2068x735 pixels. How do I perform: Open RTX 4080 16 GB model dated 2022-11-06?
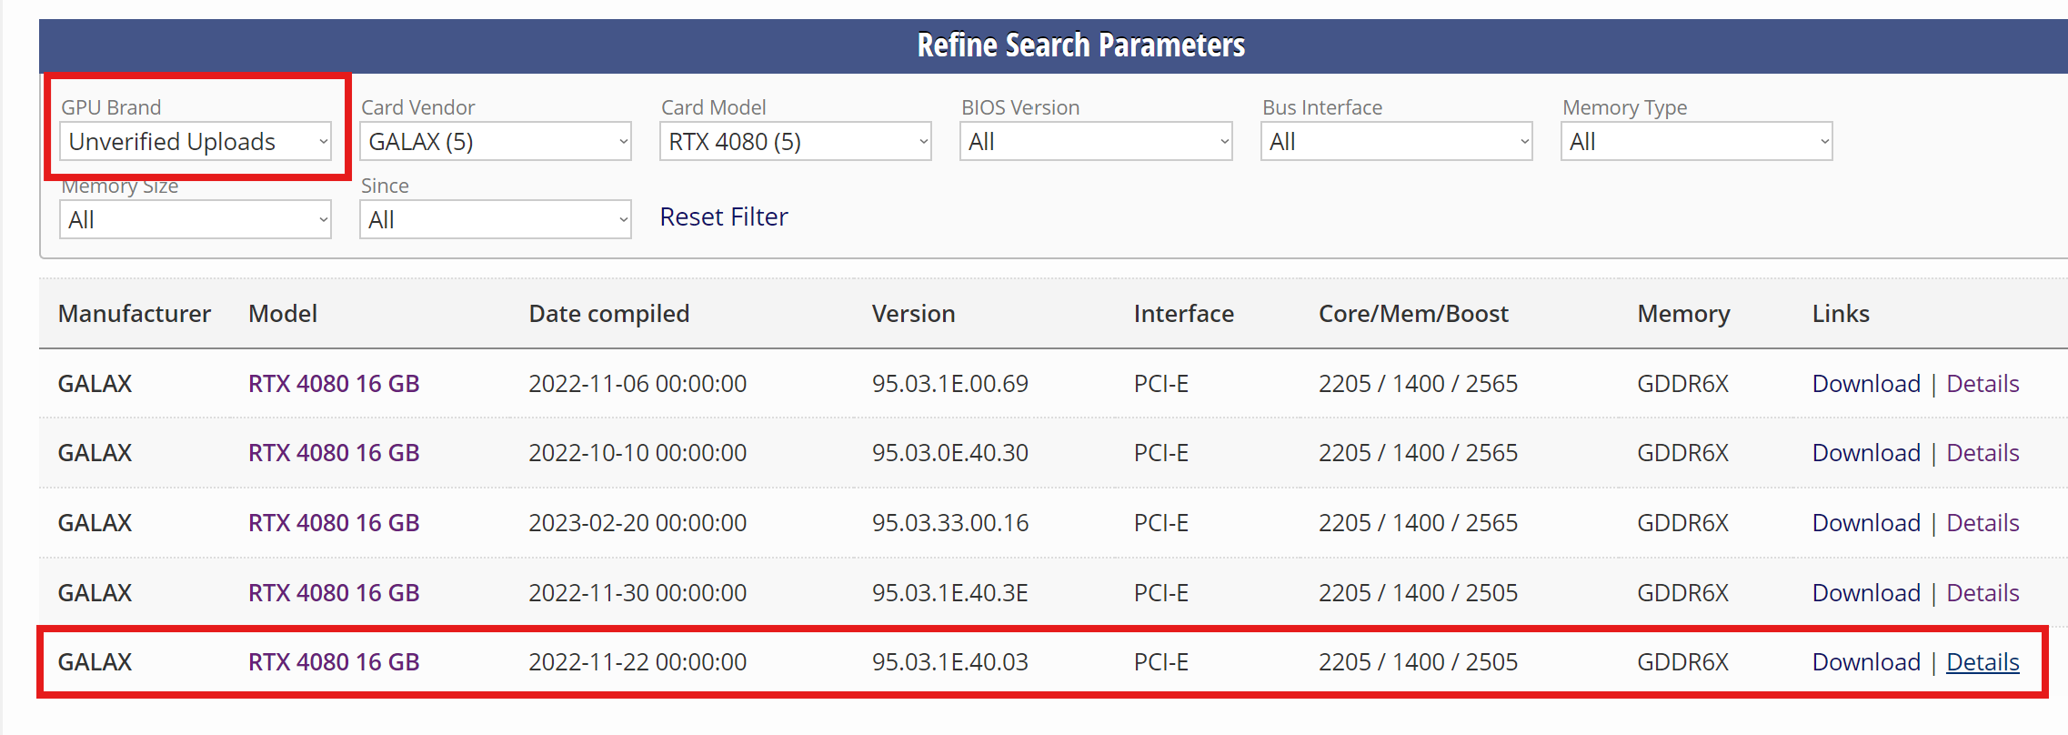[x=334, y=384]
